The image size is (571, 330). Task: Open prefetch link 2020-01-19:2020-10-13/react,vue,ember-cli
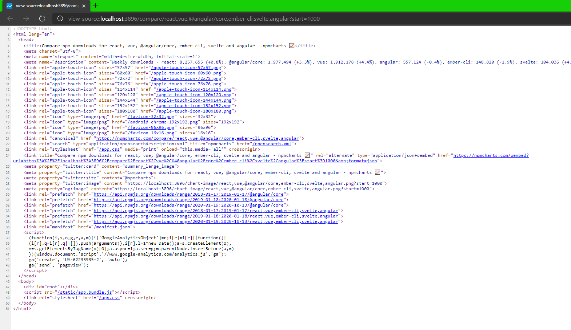pos(216,221)
